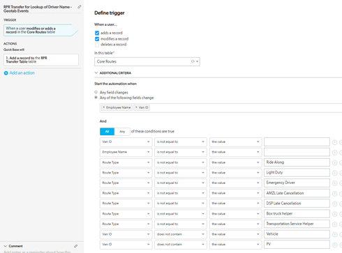Add condition after the first Van ID row
Viewport: 342px width, 253px height.
point(334,142)
